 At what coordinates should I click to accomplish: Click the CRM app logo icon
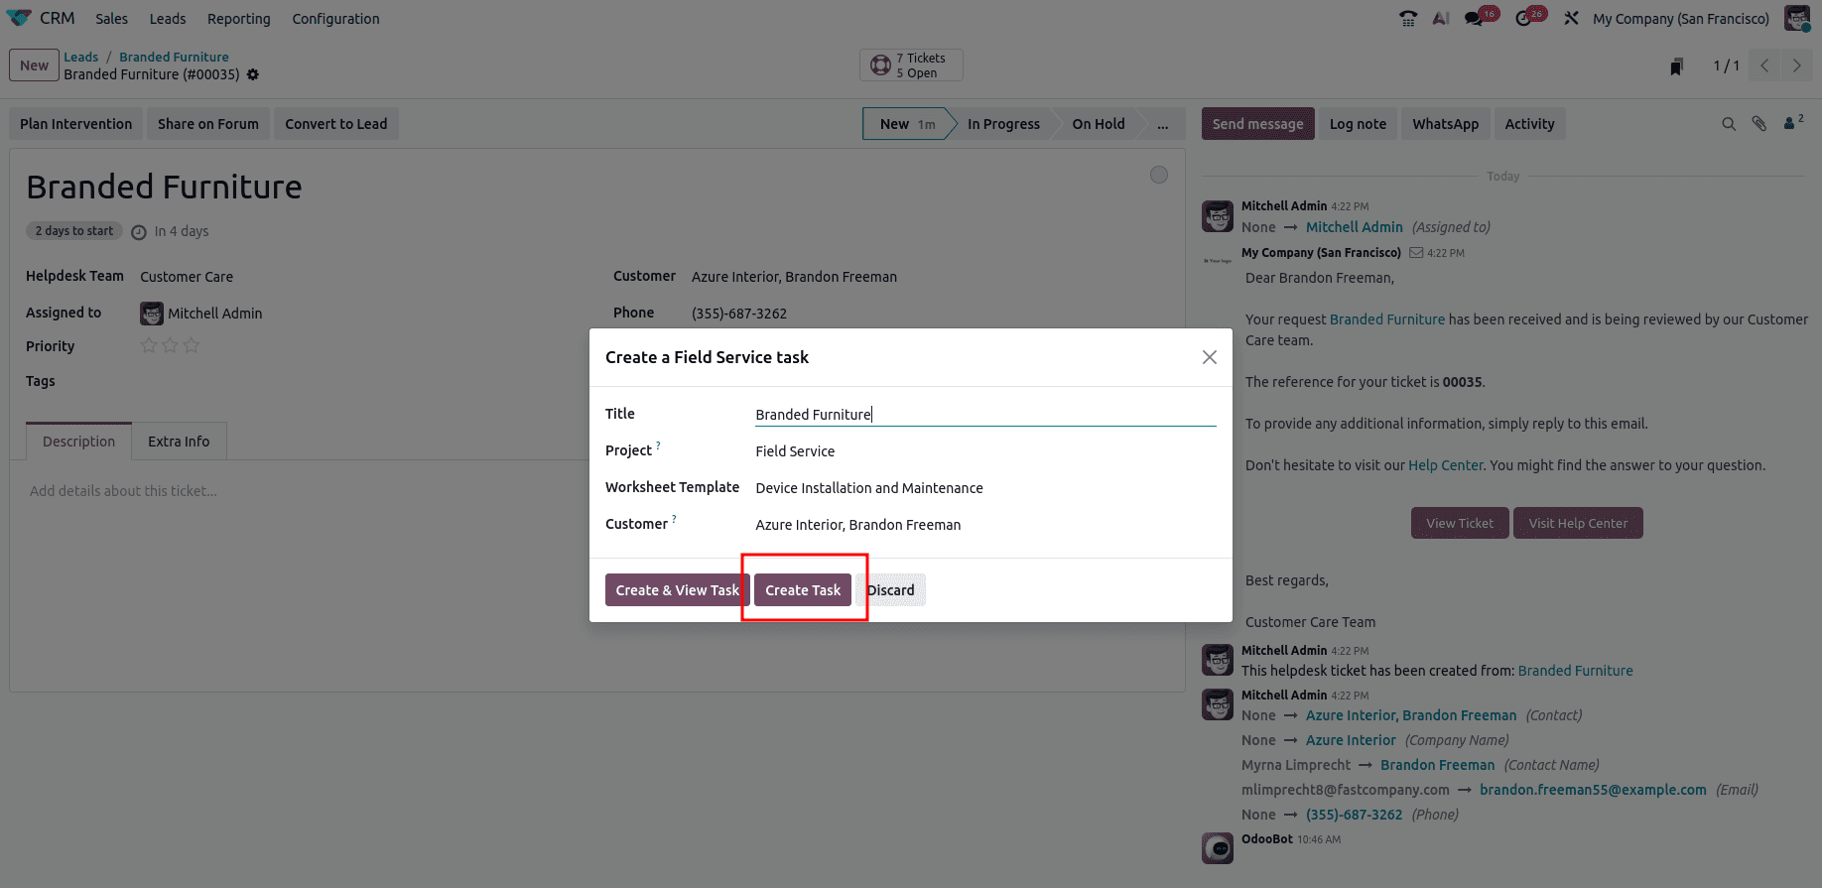click(x=19, y=18)
